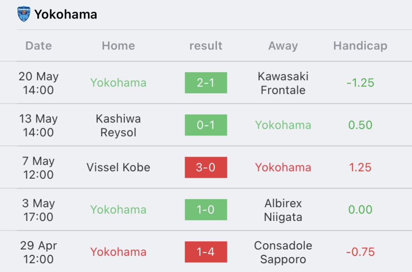Image resolution: width=412 pixels, height=272 pixels.
Task: Click the 20 May 14:00 match date
Action: click(x=39, y=83)
